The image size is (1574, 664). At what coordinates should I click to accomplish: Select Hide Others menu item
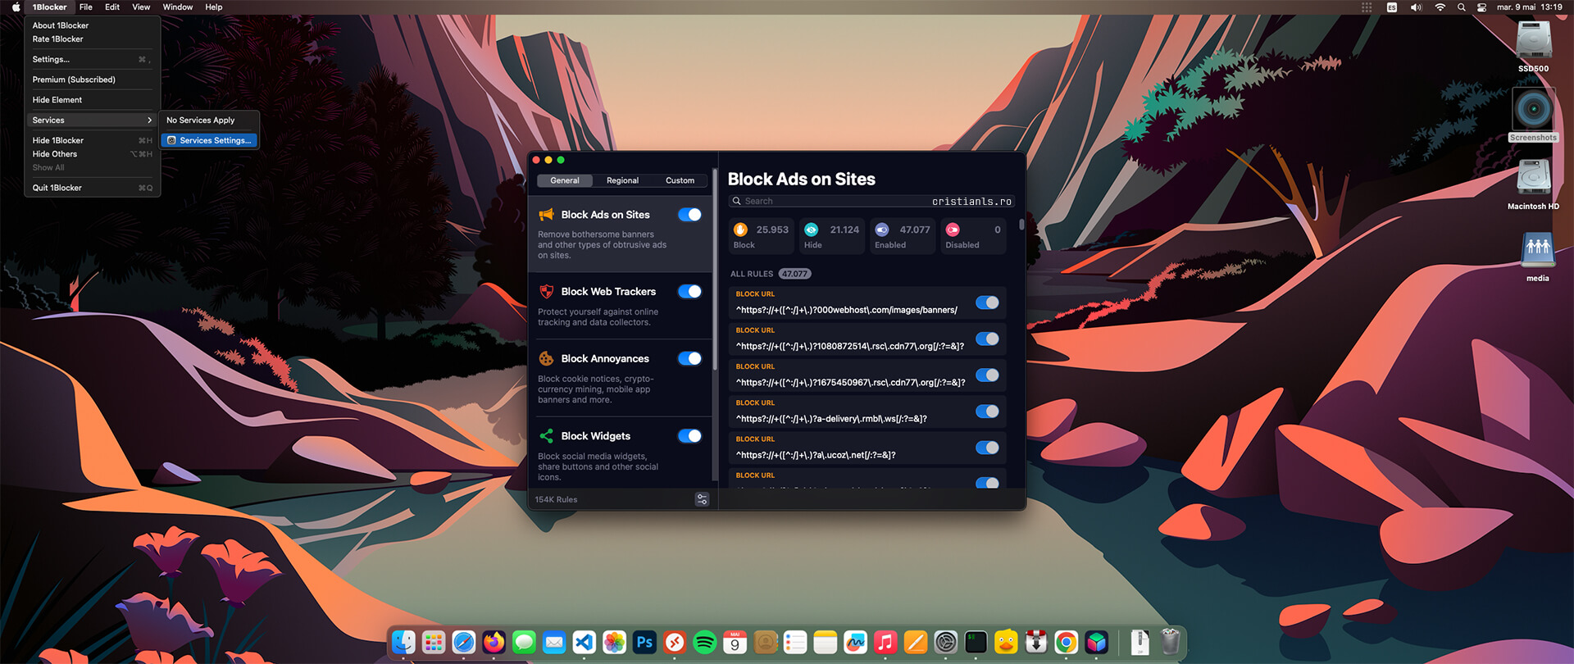tap(92, 154)
